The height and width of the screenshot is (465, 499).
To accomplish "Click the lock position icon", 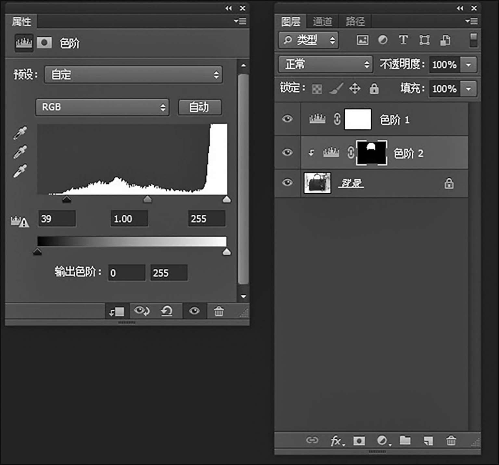I will pyautogui.click(x=355, y=88).
